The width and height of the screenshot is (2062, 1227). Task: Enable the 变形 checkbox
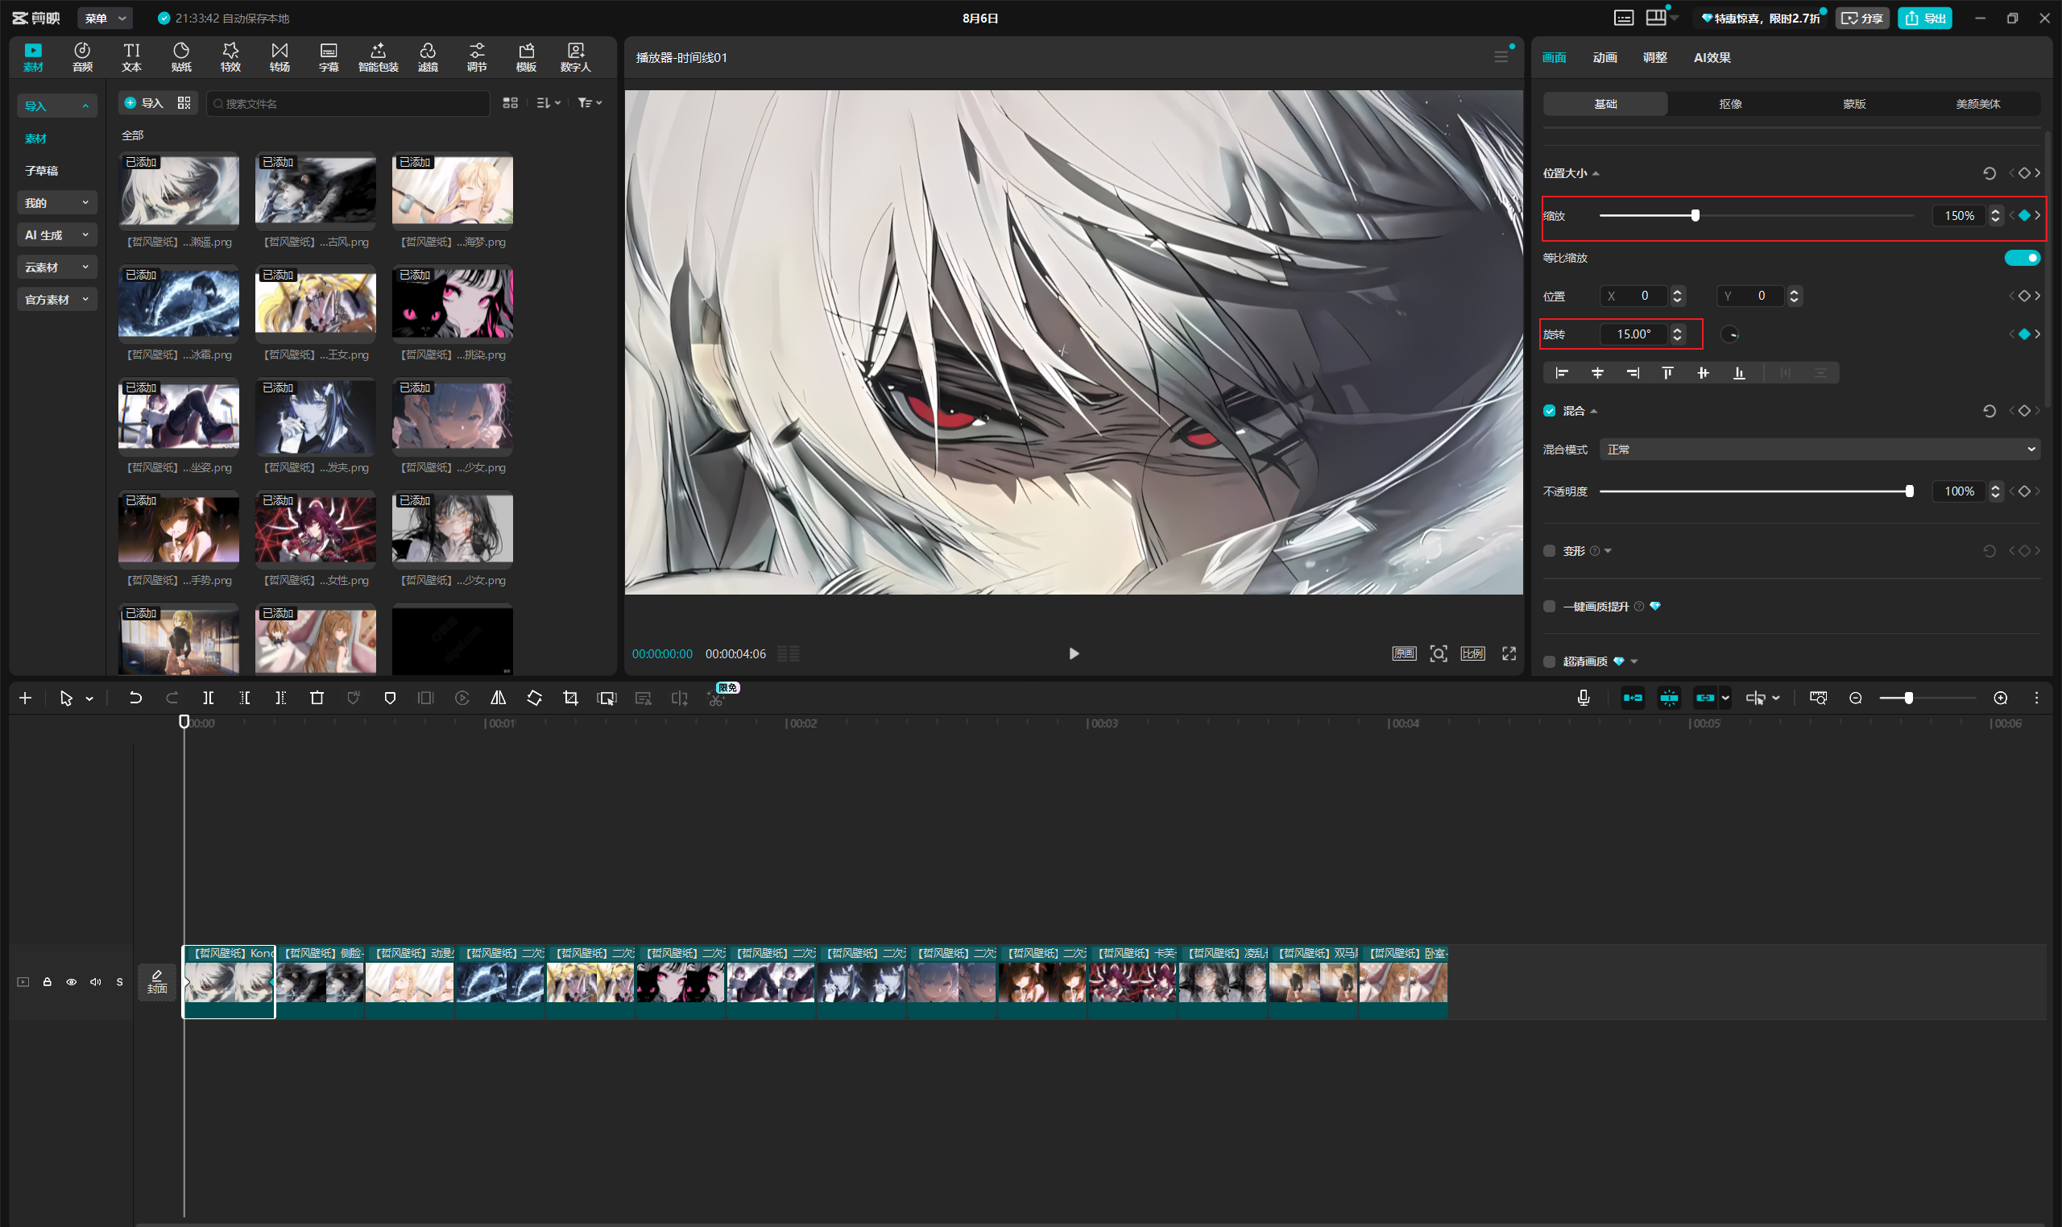1550,551
